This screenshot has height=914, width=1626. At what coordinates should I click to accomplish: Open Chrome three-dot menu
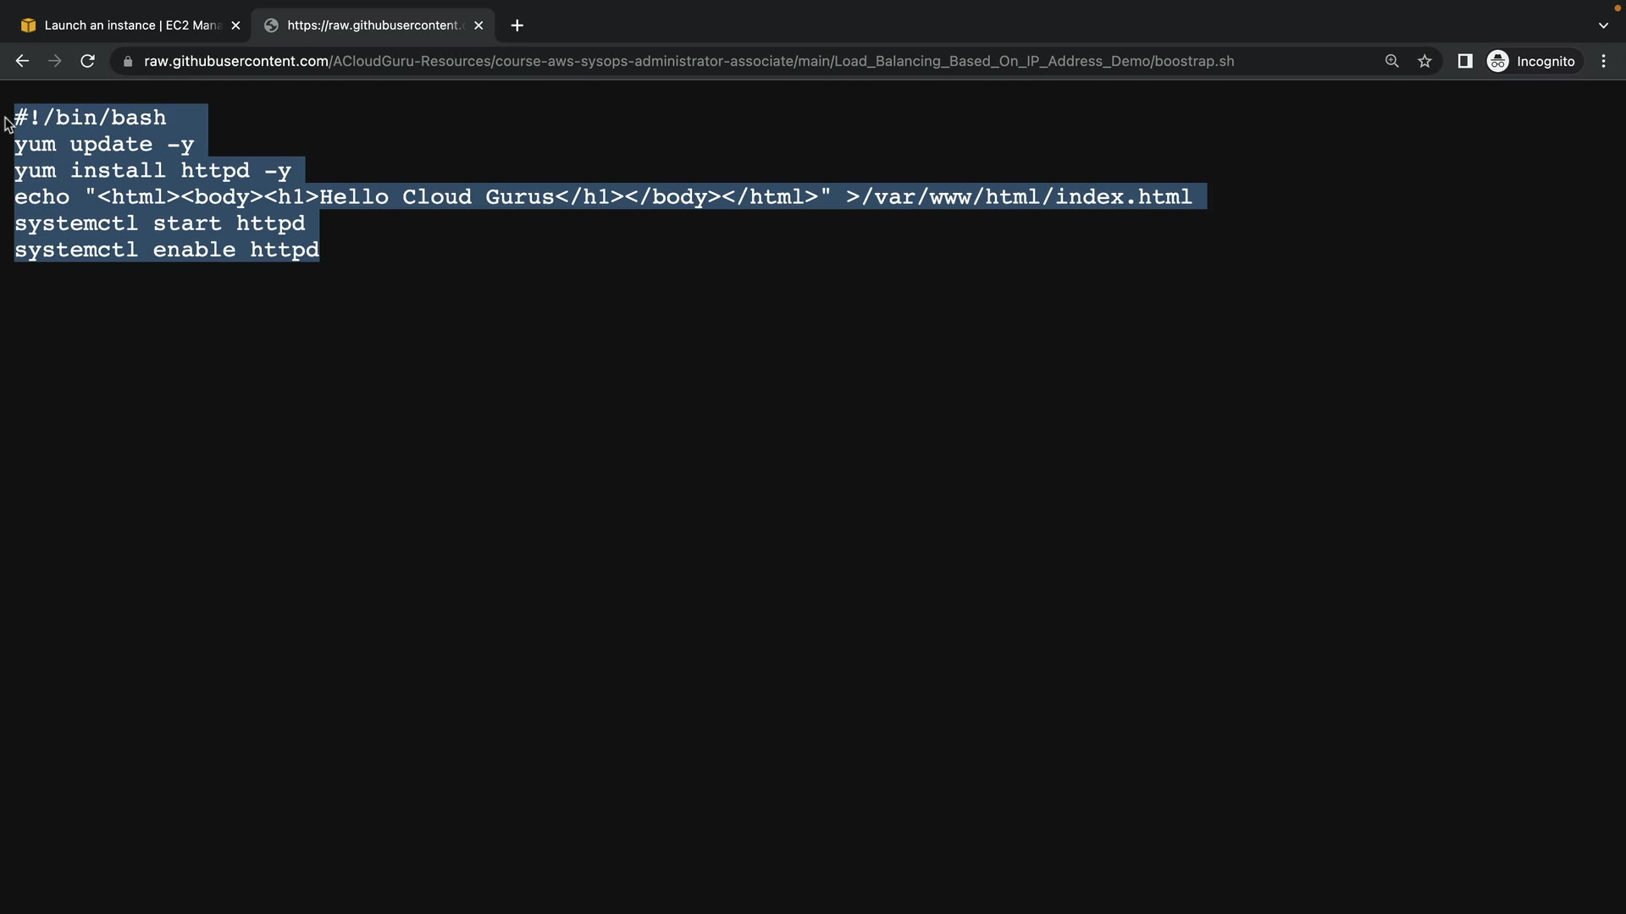click(1603, 61)
